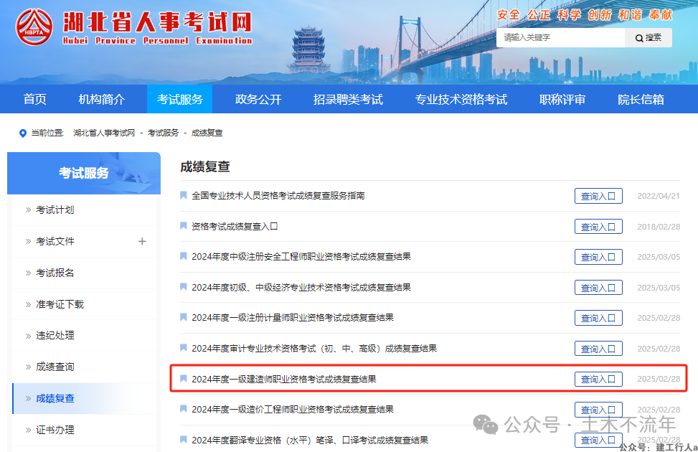
Task: Open 初级、中级经济专业技术资格 复查结果 article
Action: [x=301, y=287]
